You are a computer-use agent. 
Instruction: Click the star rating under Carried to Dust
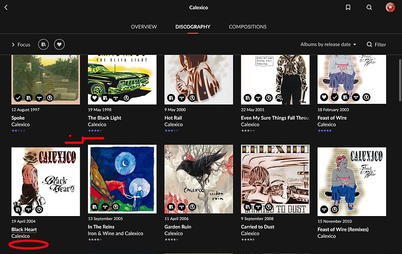tap(248, 239)
